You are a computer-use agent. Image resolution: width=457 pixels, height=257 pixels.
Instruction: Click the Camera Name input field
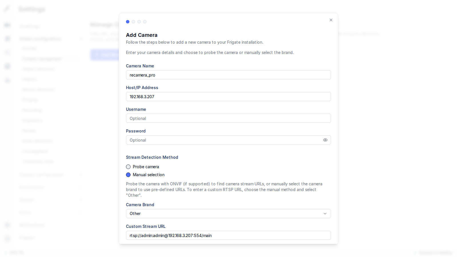point(228,75)
